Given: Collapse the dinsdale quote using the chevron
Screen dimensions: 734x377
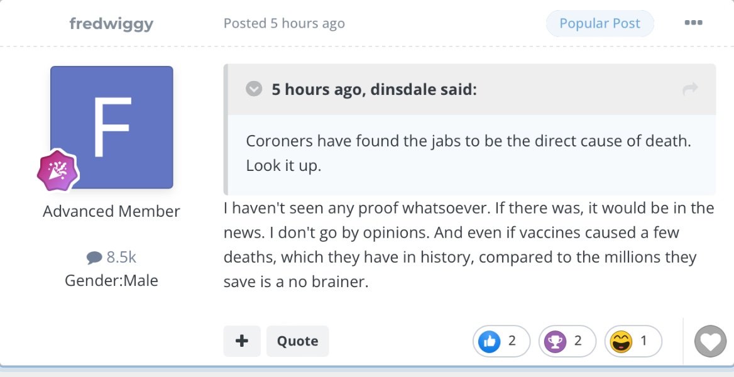Looking at the screenshot, I should (x=254, y=89).
